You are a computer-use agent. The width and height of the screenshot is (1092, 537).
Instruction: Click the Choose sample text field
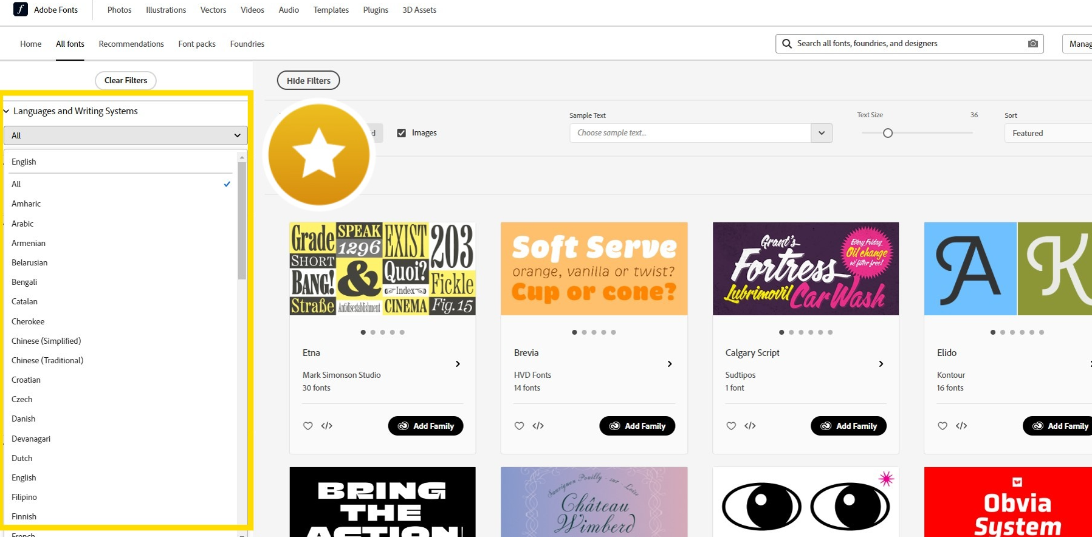[690, 133]
